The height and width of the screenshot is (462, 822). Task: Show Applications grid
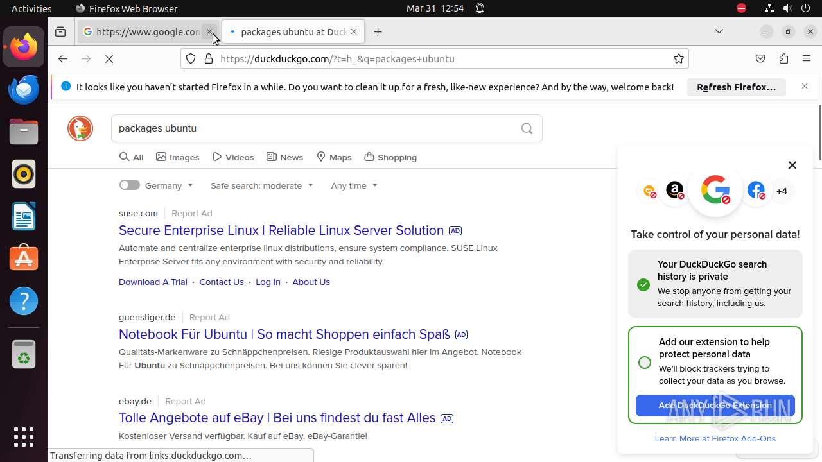tap(24, 437)
